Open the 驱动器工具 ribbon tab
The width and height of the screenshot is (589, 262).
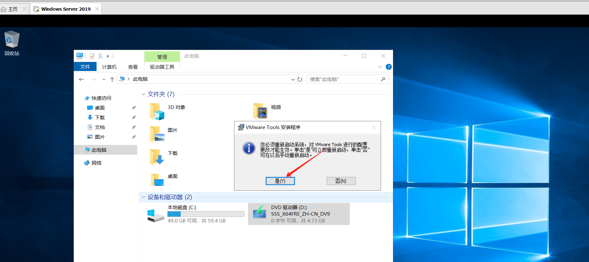[162, 67]
